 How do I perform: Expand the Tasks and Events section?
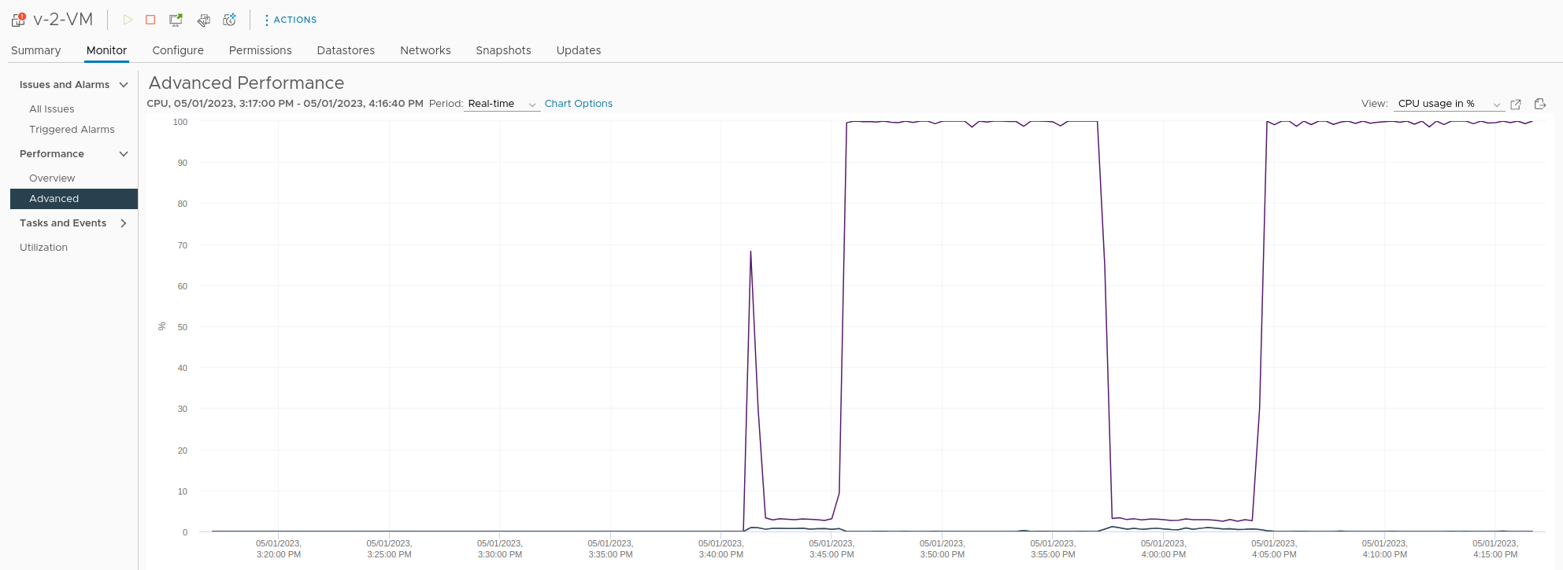[x=124, y=223]
